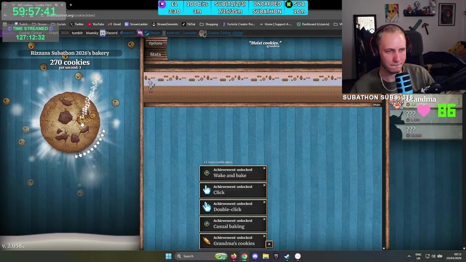Click the 99 badge icon in top bar
This screenshot has width=466, height=262.
tap(140, 33)
